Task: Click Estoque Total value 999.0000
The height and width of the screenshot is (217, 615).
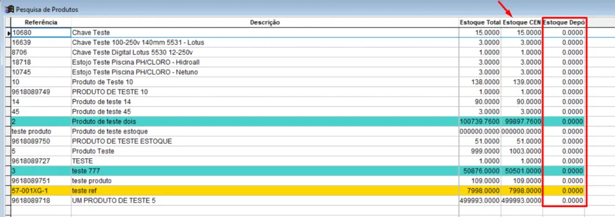Action: click(485, 151)
